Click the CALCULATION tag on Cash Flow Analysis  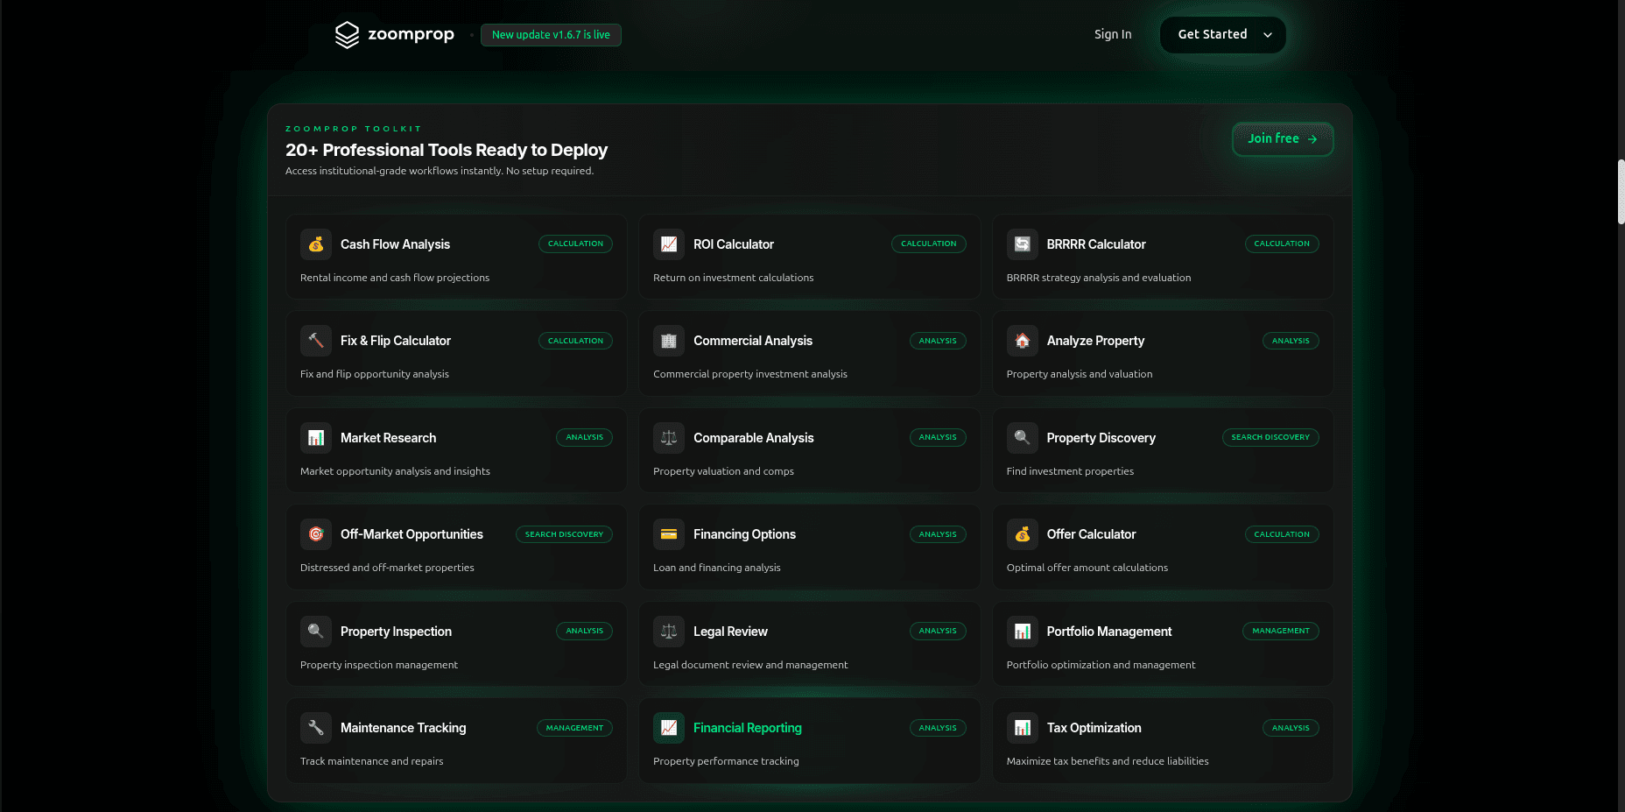575,244
